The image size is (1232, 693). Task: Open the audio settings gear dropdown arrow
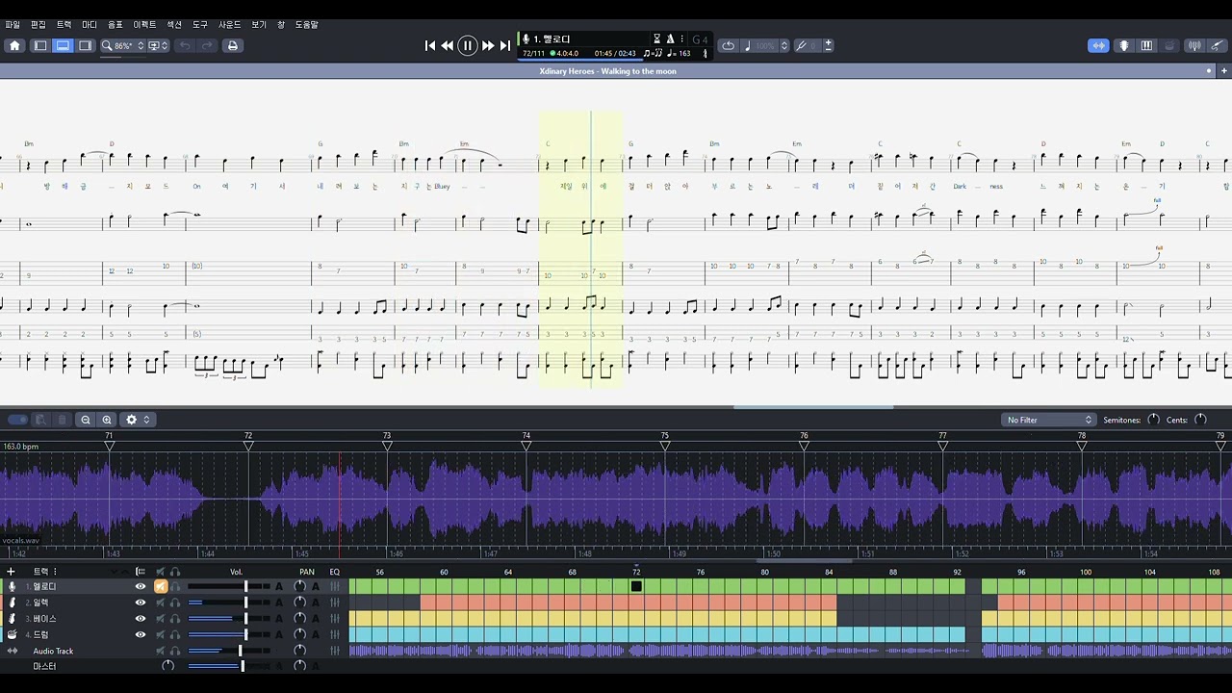(x=146, y=420)
